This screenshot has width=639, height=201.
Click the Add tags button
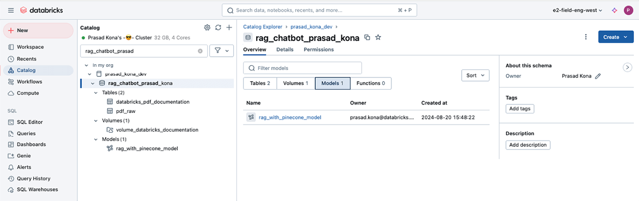click(x=520, y=109)
